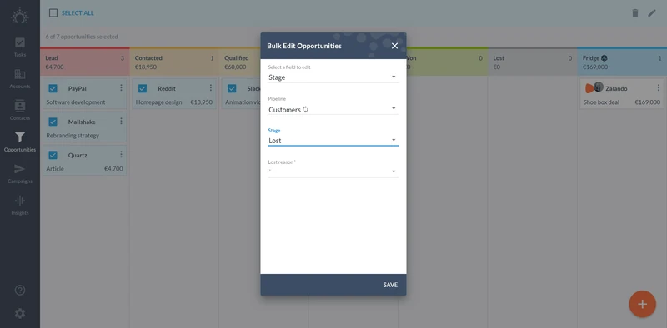Uncheck the Reddit opportunity checkbox

tap(143, 88)
